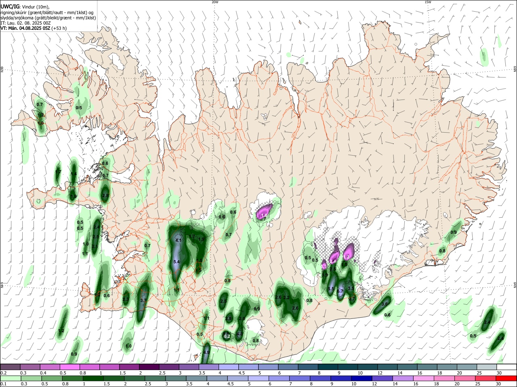Click the 3.7 precipitation value on the map
This screenshot has width=517, height=387.
click(x=143, y=300)
